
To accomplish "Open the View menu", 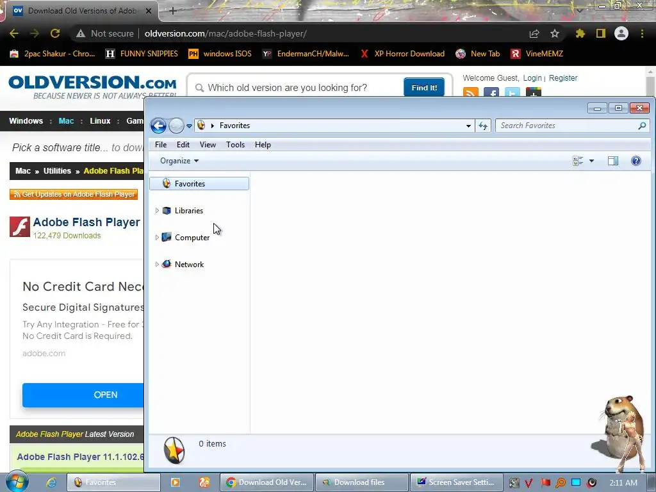I will [x=208, y=145].
